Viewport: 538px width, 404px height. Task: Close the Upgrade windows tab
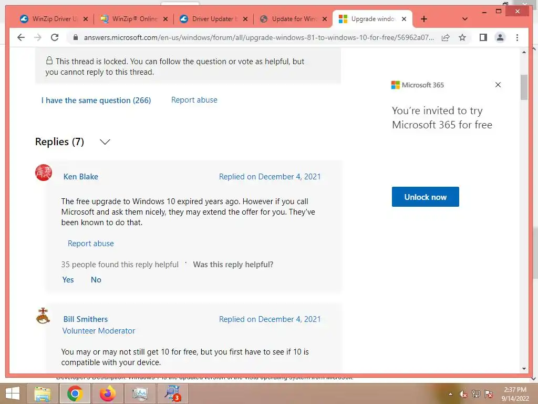(404, 19)
